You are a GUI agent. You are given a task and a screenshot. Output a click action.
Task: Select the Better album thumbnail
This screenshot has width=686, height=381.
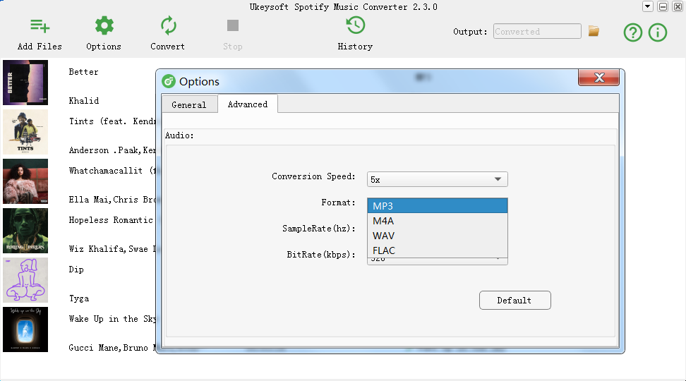click(25, 83)
